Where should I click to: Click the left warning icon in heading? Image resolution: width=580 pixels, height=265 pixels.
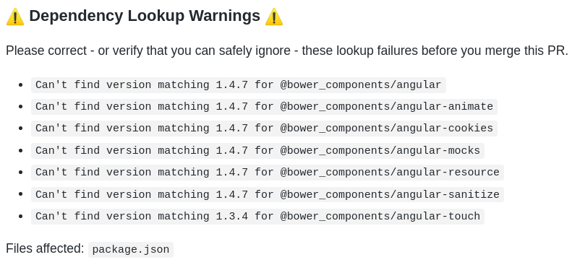15,17
